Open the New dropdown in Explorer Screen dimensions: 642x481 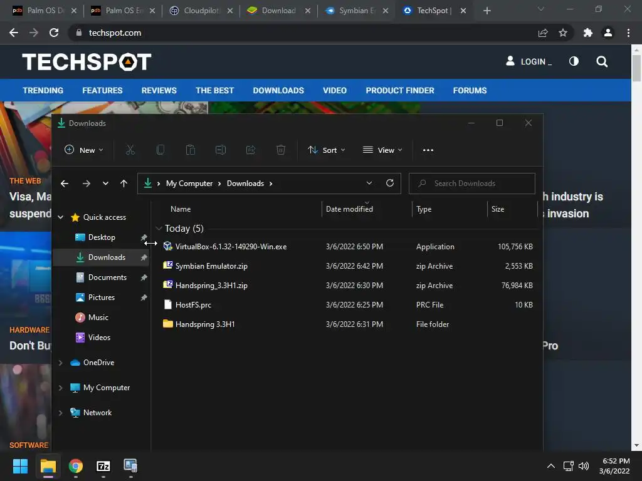pyautogui.click(x=84, y=150)
